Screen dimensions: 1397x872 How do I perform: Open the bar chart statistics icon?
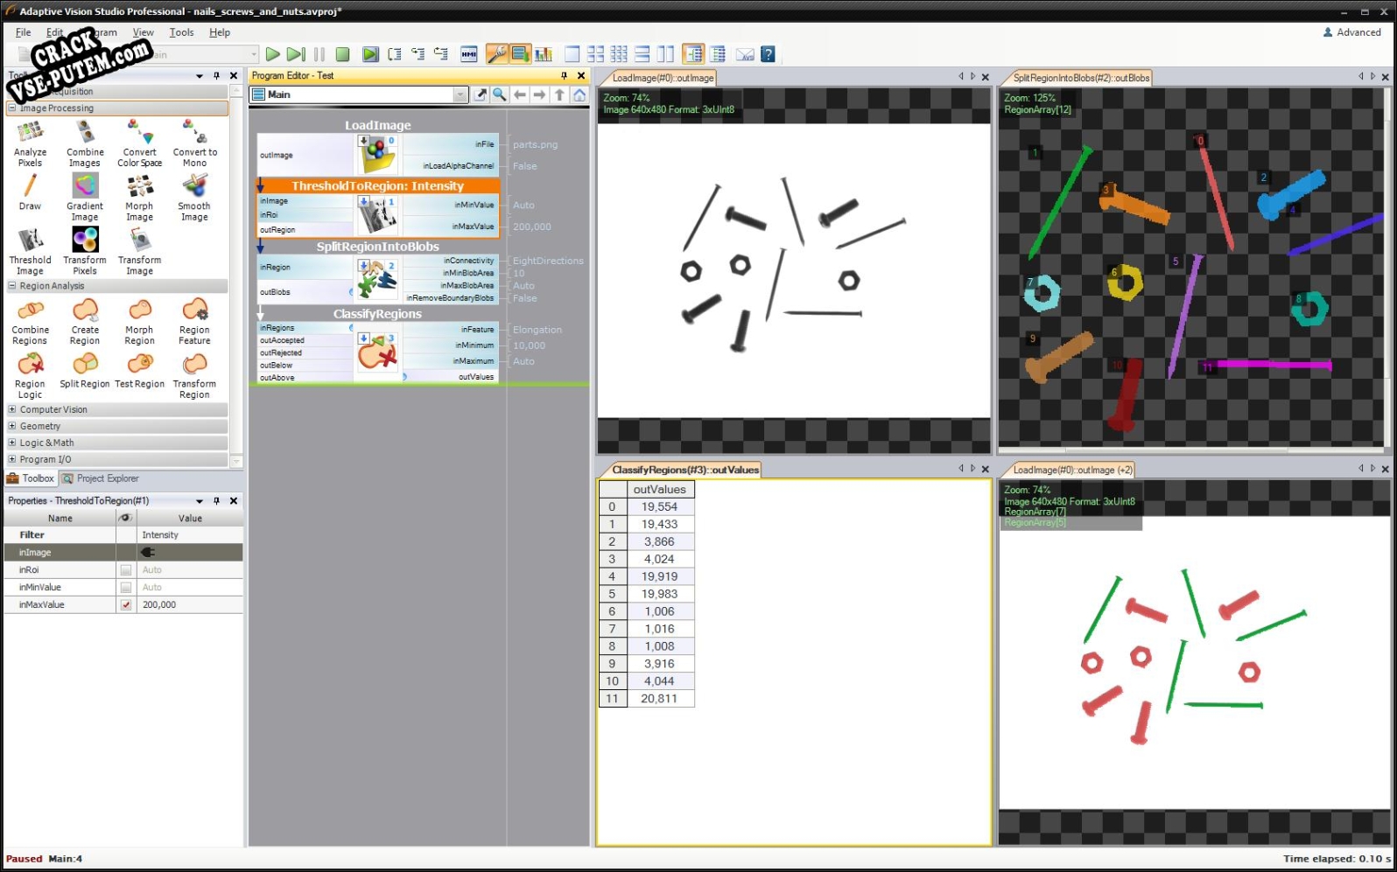tap(544, 54)
